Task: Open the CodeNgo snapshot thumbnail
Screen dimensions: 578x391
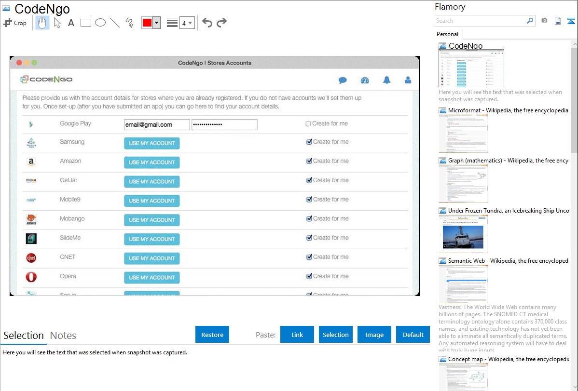Action: 471,68
